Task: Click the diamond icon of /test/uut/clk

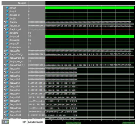Action: (x=7, y=36)
